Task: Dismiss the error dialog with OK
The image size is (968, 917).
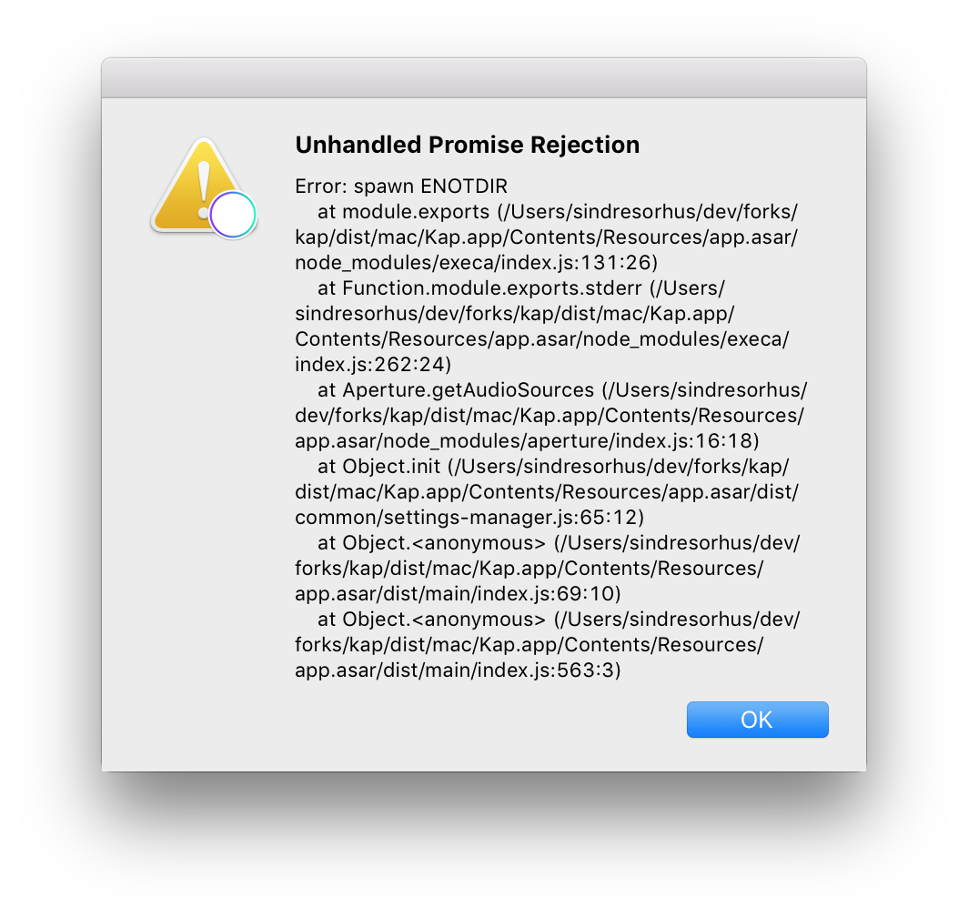Action: (757, 719)
